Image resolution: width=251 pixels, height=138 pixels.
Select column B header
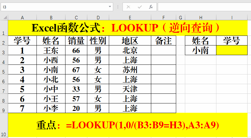click(51, 17)
